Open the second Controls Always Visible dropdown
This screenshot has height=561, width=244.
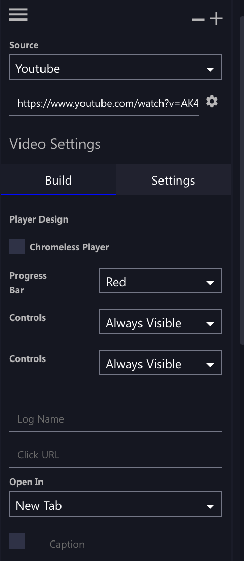pos(160,363)
